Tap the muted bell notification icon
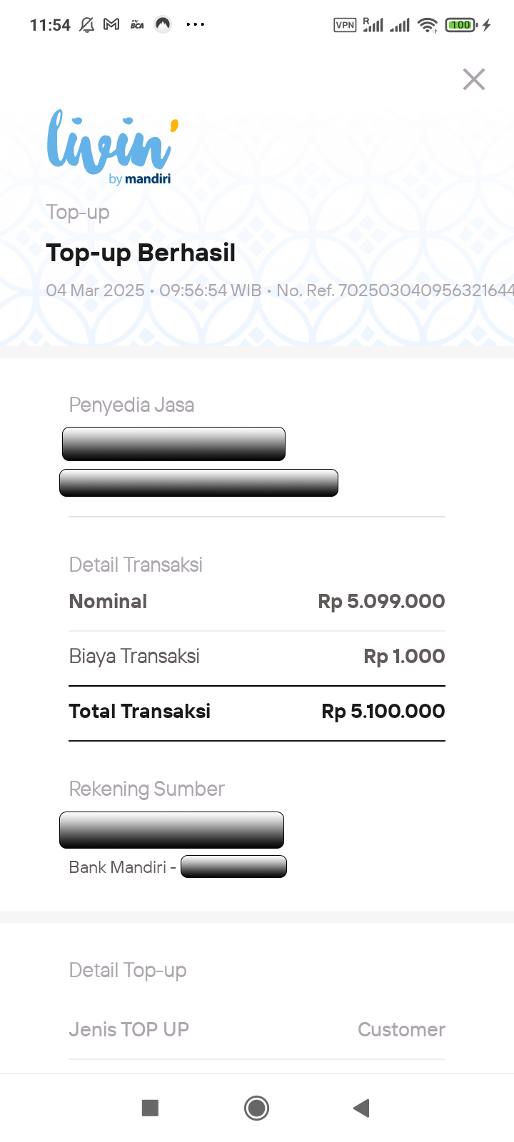The image size is (514, 1142). (86, 25)
